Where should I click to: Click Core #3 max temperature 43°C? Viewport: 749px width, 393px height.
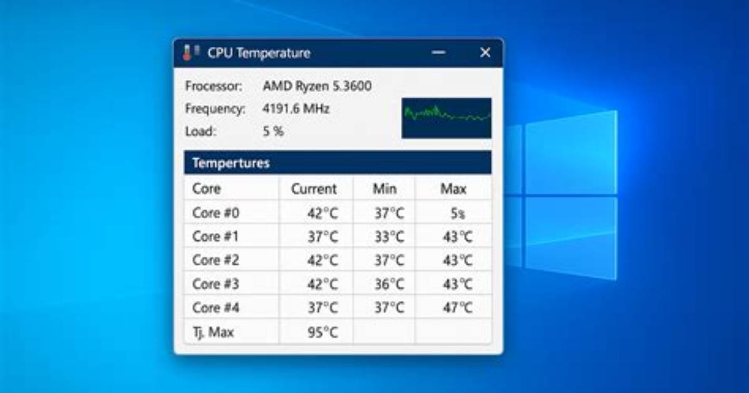[458, 285]
